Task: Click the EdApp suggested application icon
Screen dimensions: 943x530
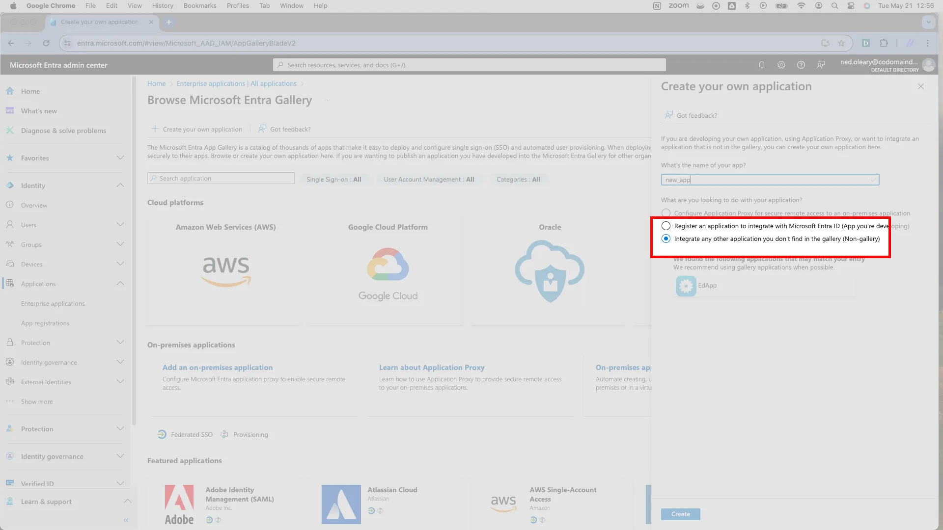Action: click(x=686, y=286)
